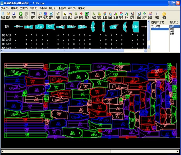Open the 增值 gold coin icon
The width and height of the screenshot is (181, 155).
click(164, 15)
